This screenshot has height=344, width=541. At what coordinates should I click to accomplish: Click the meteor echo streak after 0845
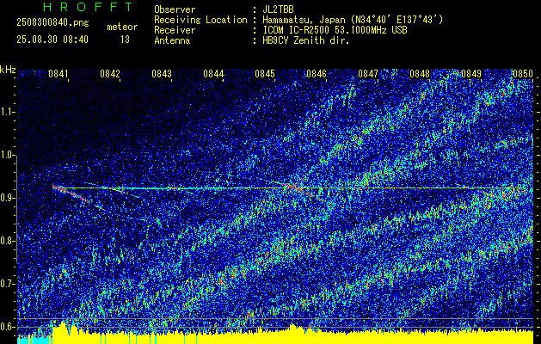(x=298, y=190)
